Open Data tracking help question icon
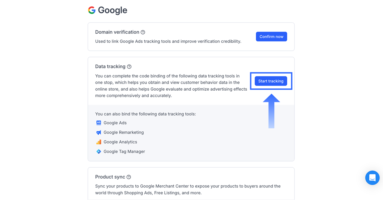The width and height of the screenshot is (383, 200). coord(129,67)
